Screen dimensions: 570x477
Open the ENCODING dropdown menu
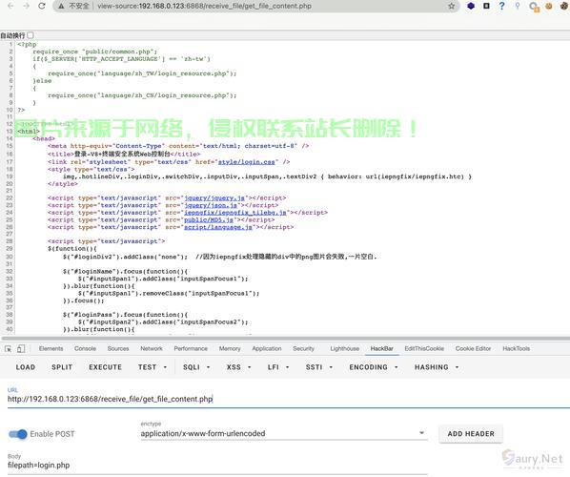(x=374, y=367)
